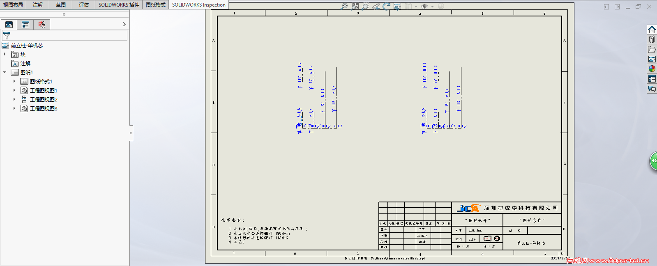Select the SOLIDWORKS Inspection tab

point(199,5)
